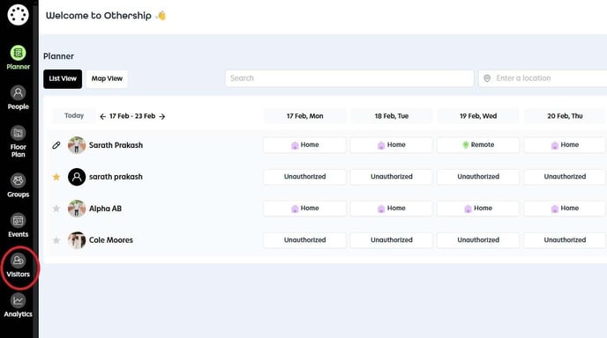Open the Planner section in sidebar

point(18,58)
